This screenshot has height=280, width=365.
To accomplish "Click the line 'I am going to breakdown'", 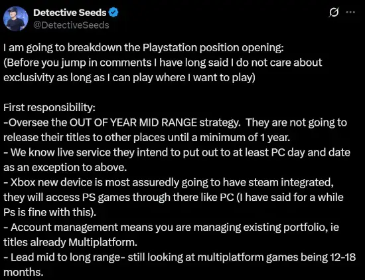I will (x=143, y=48).
